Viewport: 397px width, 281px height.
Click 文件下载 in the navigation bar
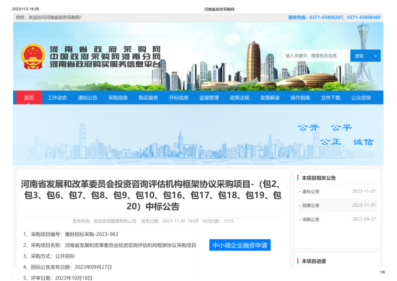tap(330, 98)
